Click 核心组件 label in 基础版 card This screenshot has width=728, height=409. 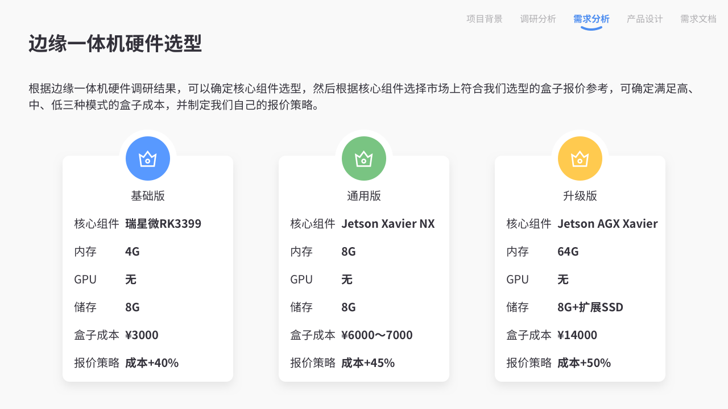97,224
